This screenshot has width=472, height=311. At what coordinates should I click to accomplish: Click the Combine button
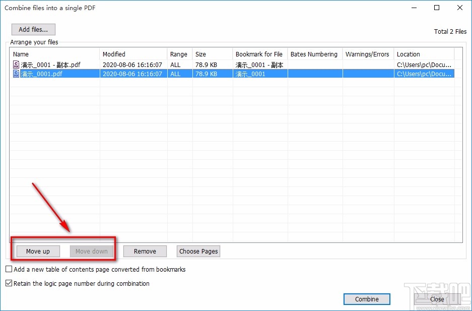click(367, 299)
